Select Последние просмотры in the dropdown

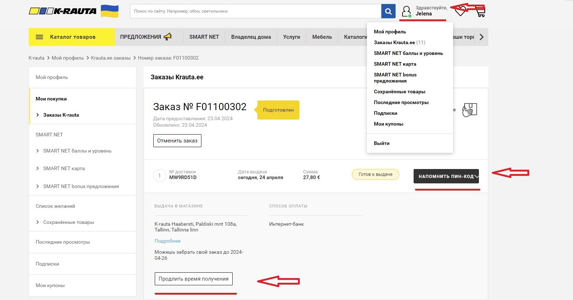pyautogui.click(x=401, y=102)
